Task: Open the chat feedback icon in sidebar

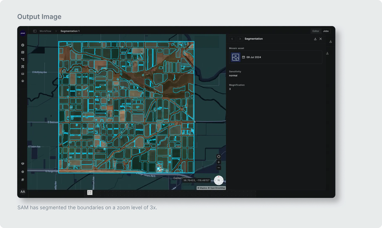Action: 23,164
